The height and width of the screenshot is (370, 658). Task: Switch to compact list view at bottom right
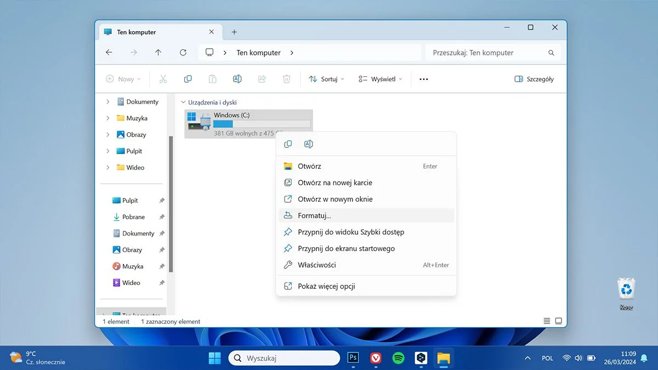[546, 321]
